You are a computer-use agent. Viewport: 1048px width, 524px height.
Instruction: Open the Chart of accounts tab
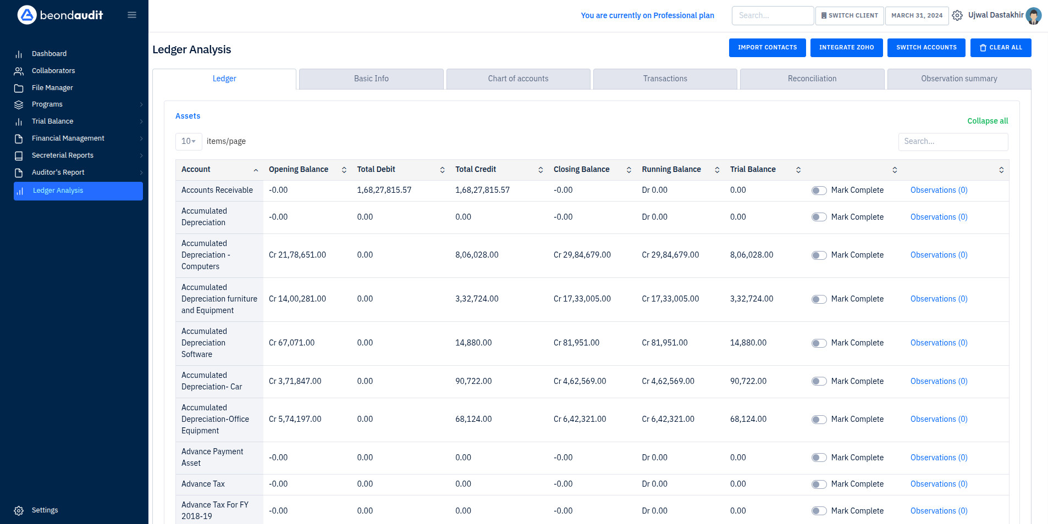point(517,79)
